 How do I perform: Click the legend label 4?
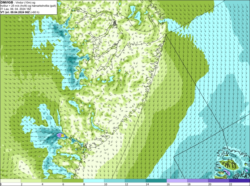tap(42, 184)
